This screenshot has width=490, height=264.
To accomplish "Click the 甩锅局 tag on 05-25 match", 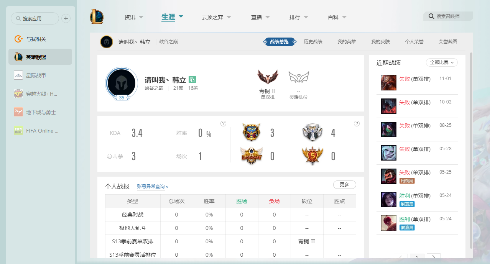I will pos(407,180).
